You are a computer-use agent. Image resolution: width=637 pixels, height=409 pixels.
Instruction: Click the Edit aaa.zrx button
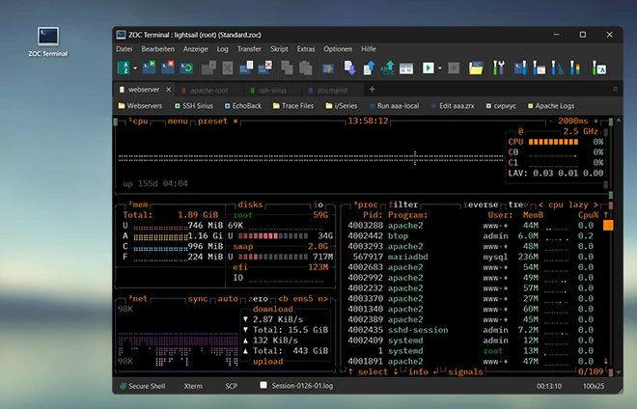pos(455,105)
